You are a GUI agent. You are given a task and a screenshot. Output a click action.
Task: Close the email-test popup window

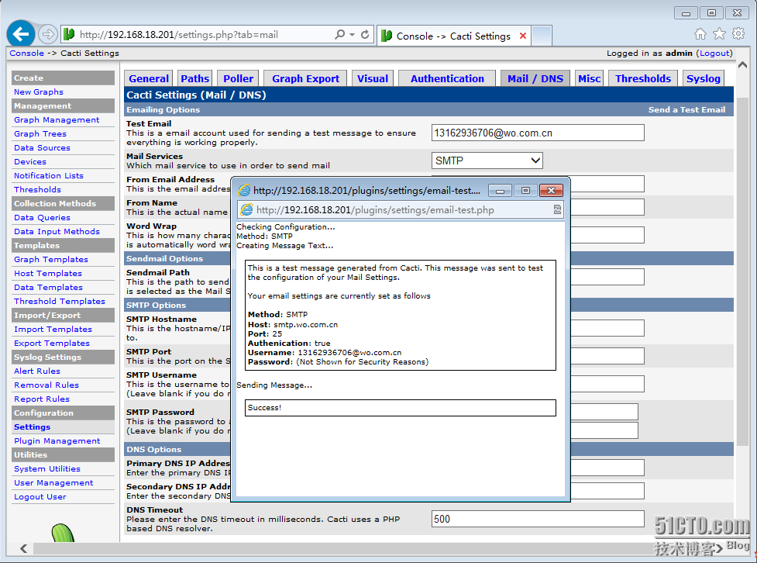(551, 191)
